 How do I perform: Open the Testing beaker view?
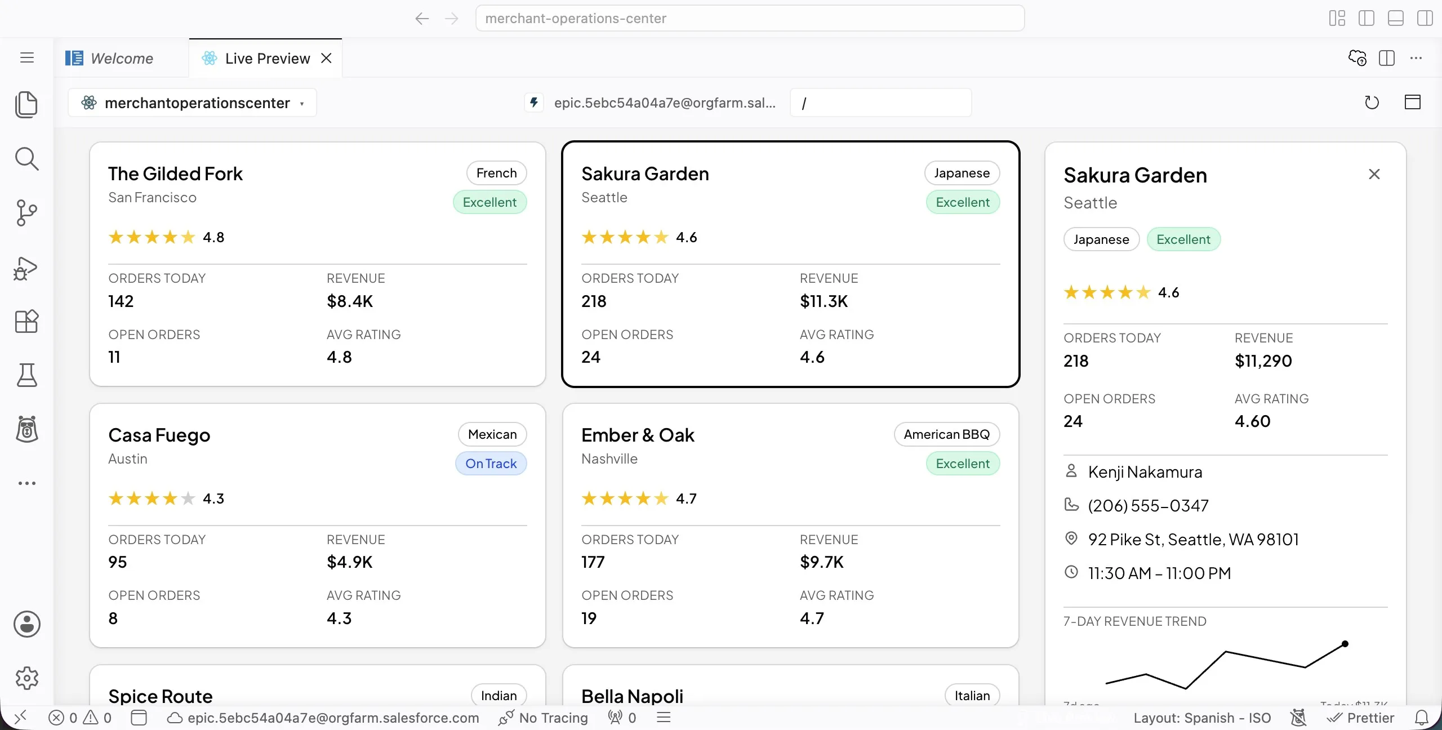point(26,376)
